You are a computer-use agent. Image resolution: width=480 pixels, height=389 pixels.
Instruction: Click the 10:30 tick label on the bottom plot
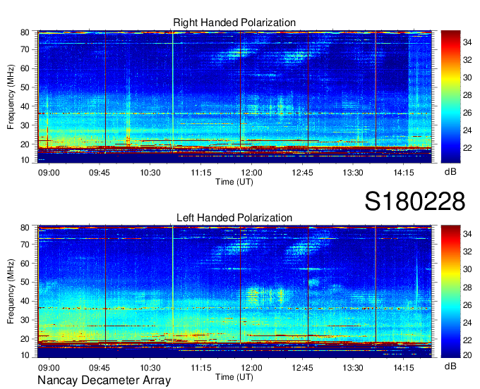150,368
